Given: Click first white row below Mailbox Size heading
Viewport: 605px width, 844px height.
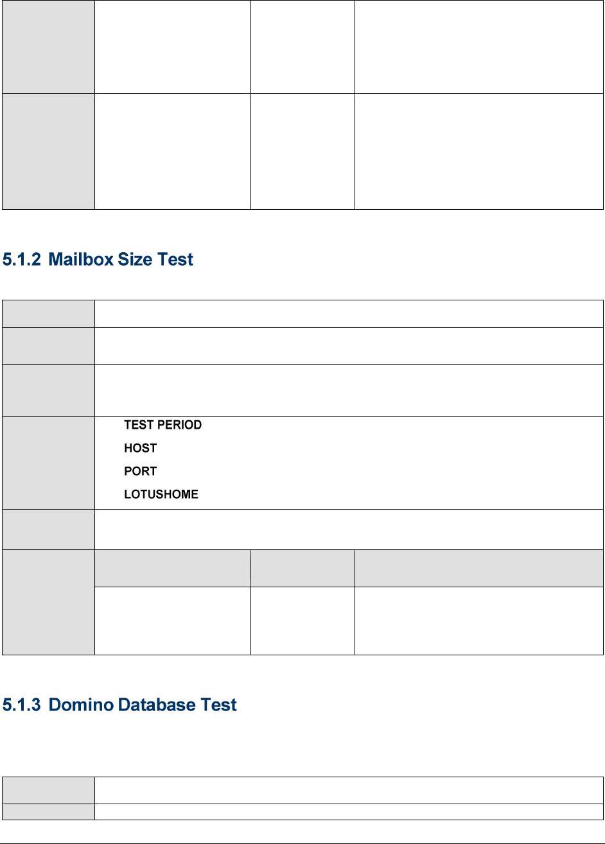Looking at the screenshot, I should tap(349, 313).
